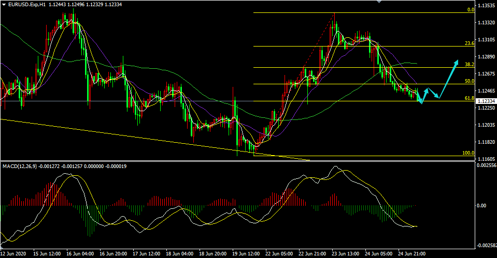The width and height of the screenshot is (497, 258).
Task: Click the 1.12890 price axis value
Action: pyautogui.click(x=485, y=57)
